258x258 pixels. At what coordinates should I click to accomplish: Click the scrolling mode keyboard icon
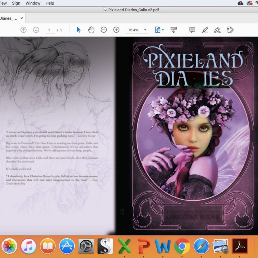174,30
